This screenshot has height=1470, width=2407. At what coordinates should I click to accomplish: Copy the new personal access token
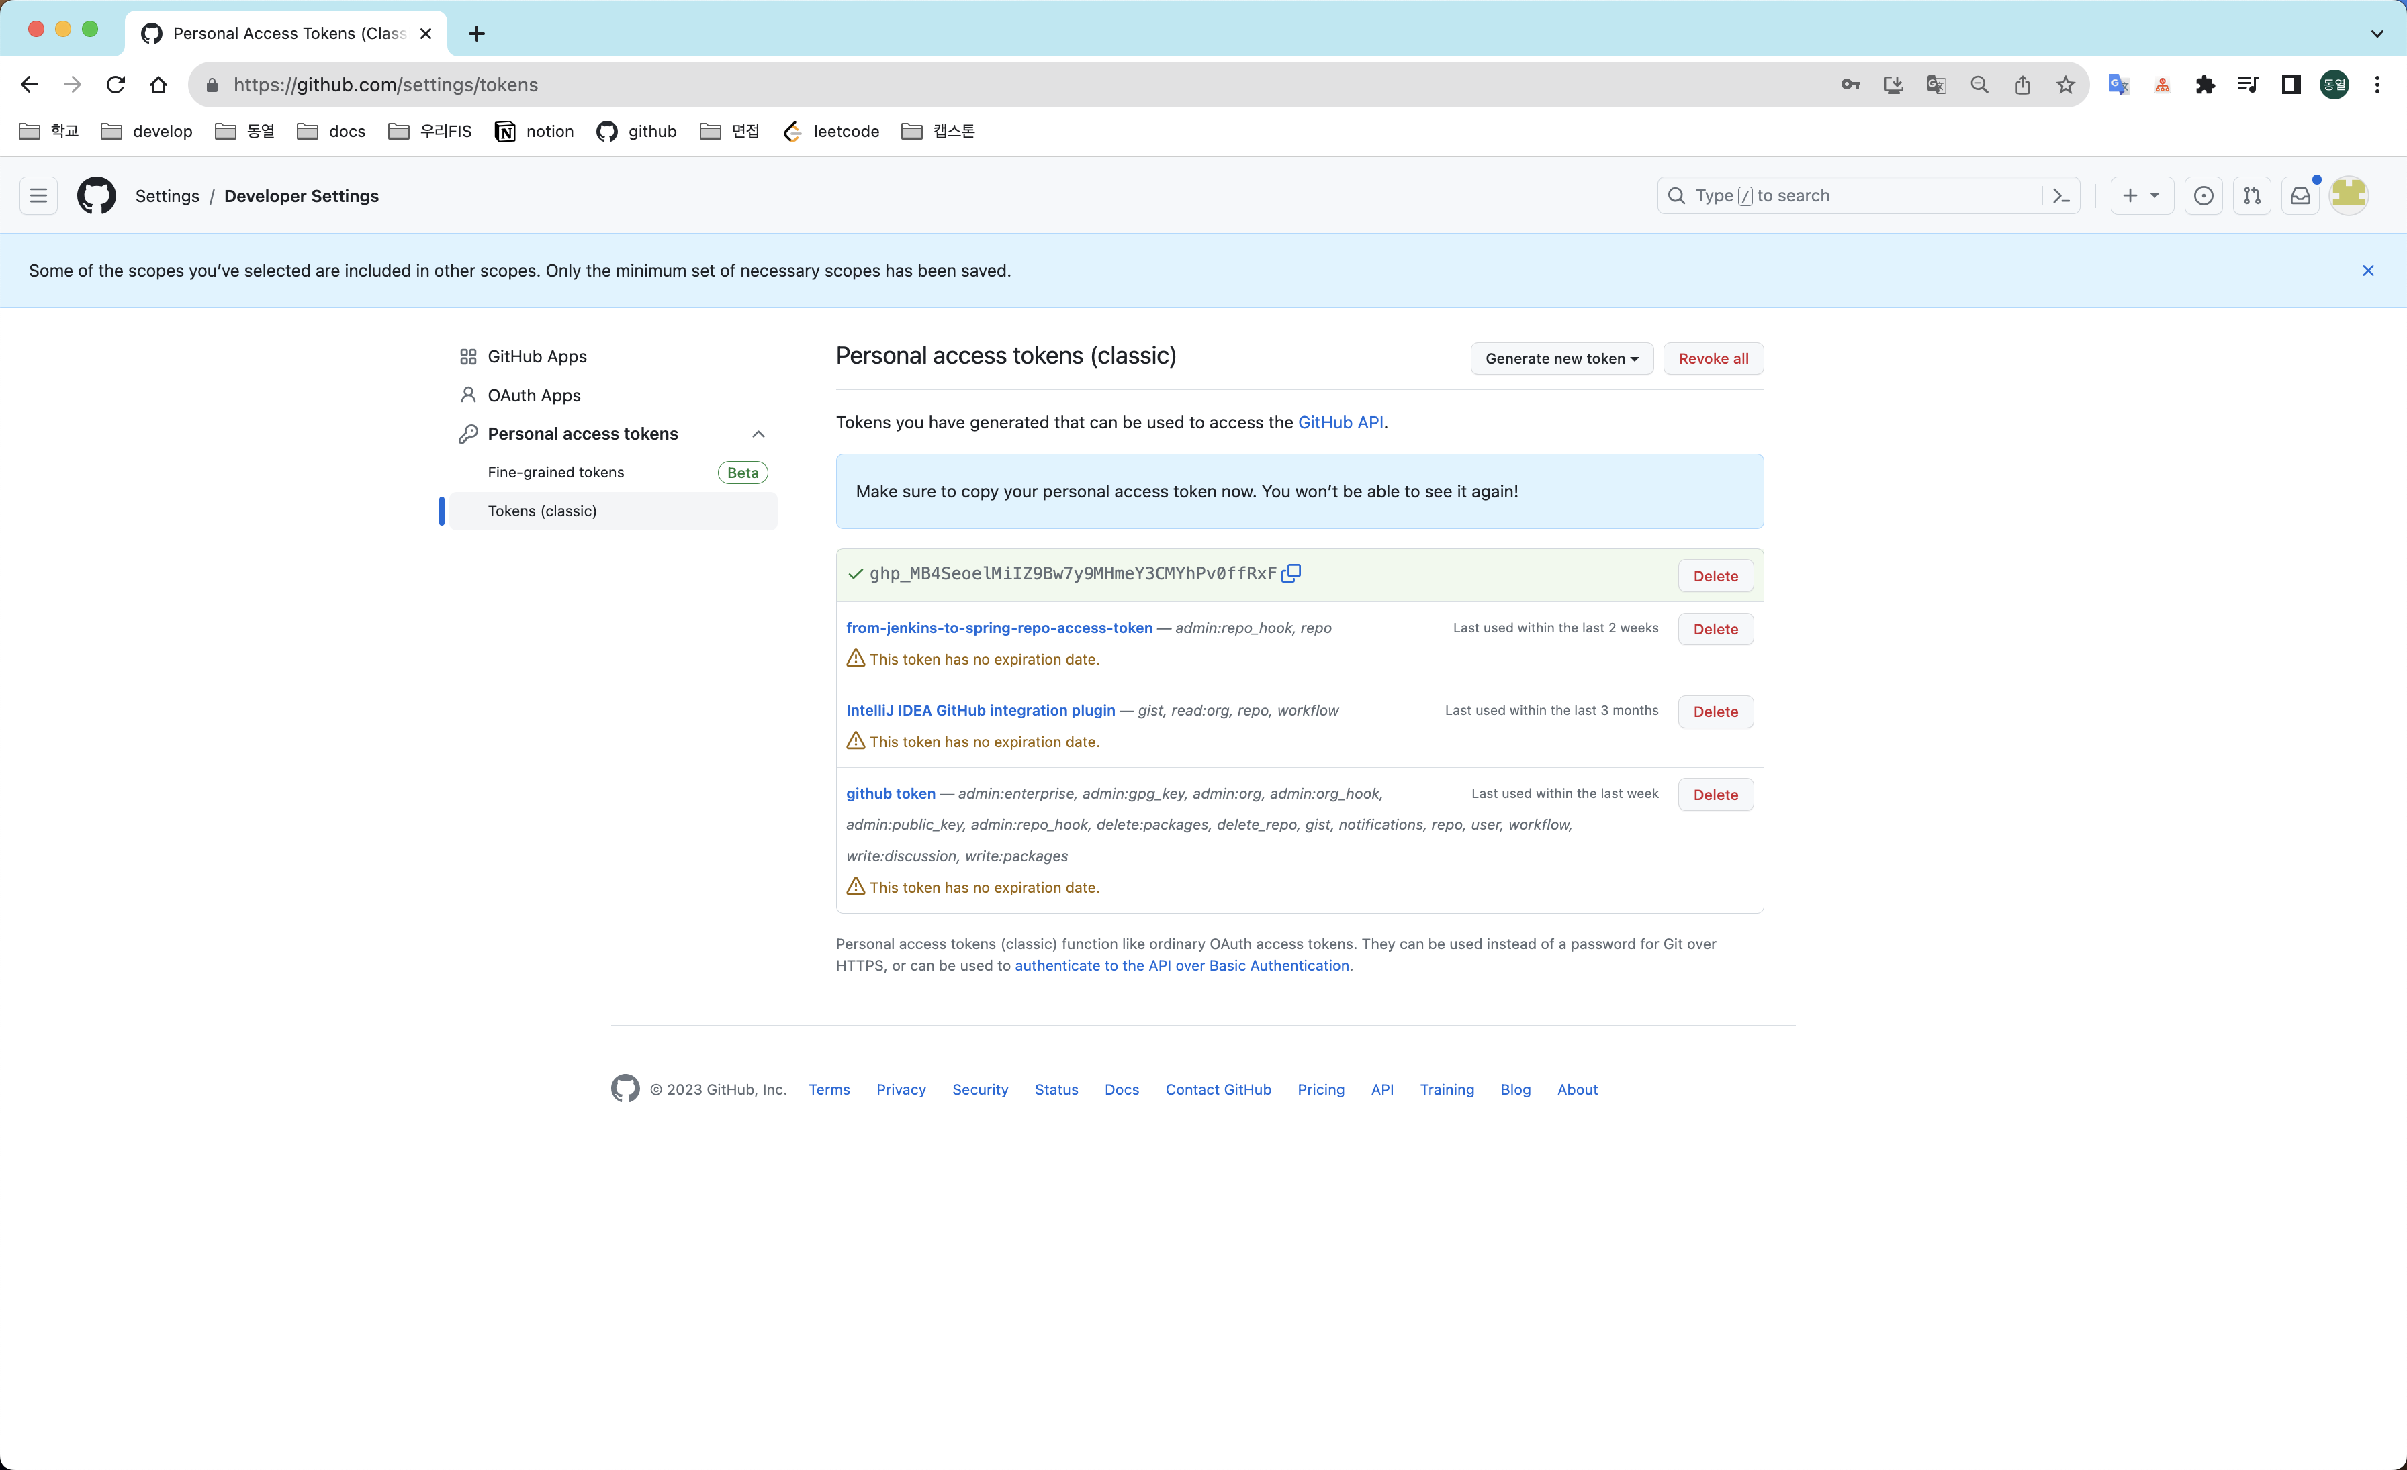click(x=1290, y=573)
